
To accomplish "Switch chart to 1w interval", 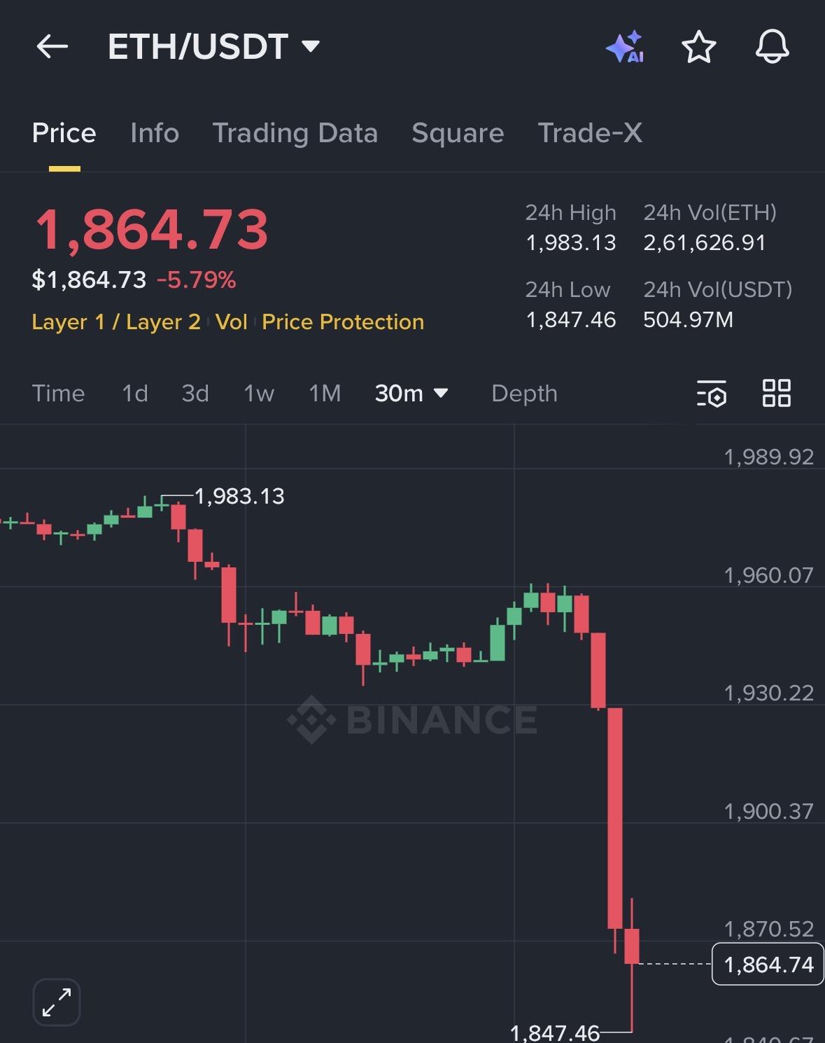I will [x=259, y=394].
